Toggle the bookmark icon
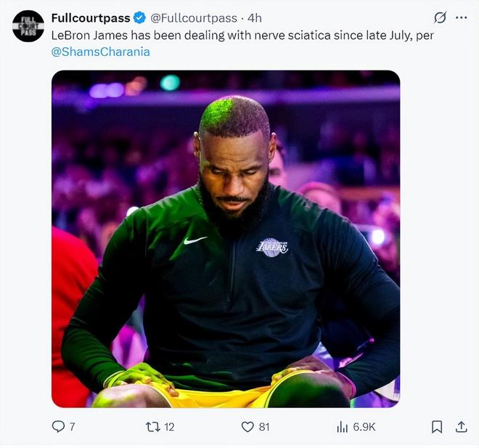The image size is (479, 448). coord(437,427)
